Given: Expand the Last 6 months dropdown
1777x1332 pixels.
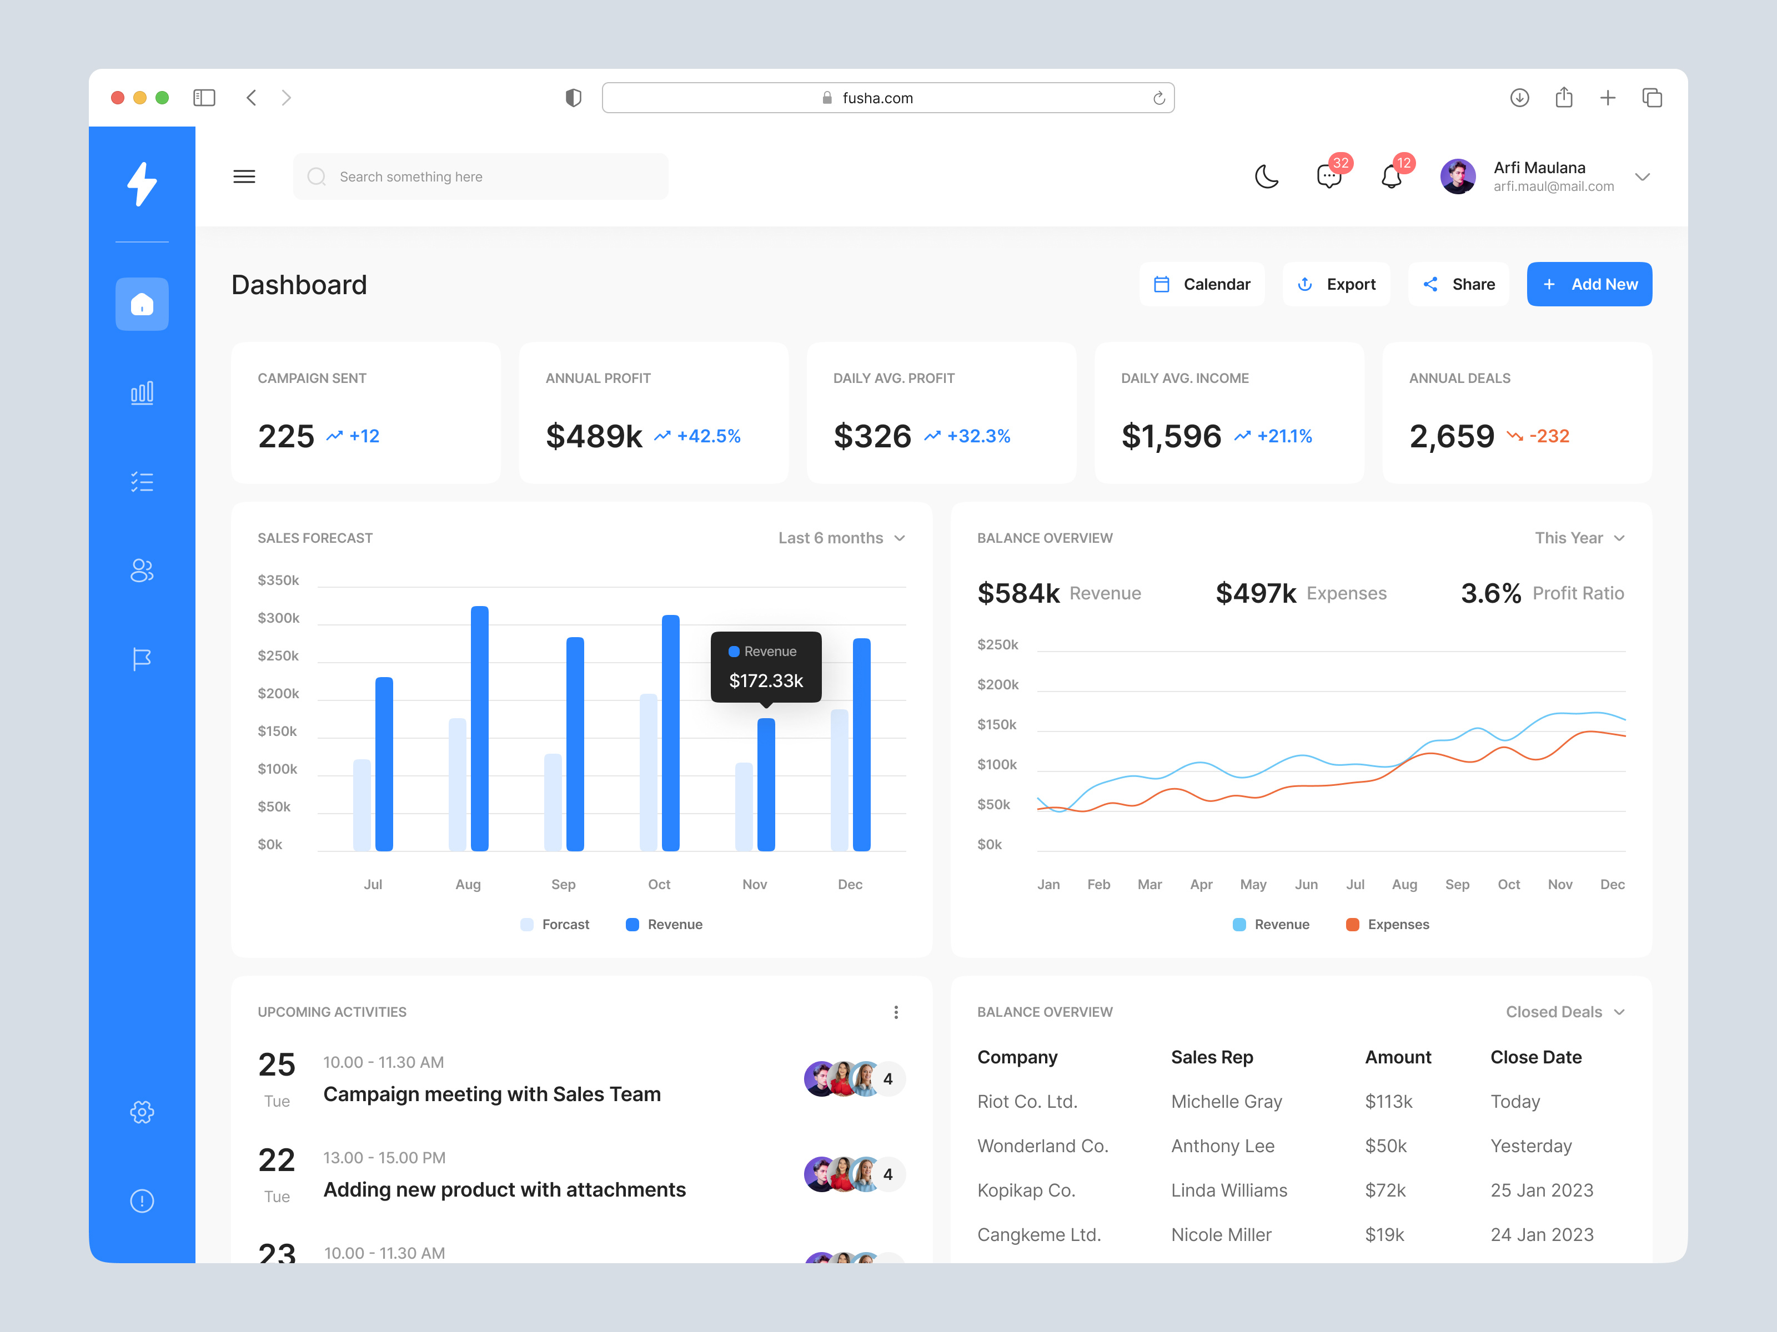Looking at the screenshot, I should [841, 538].
